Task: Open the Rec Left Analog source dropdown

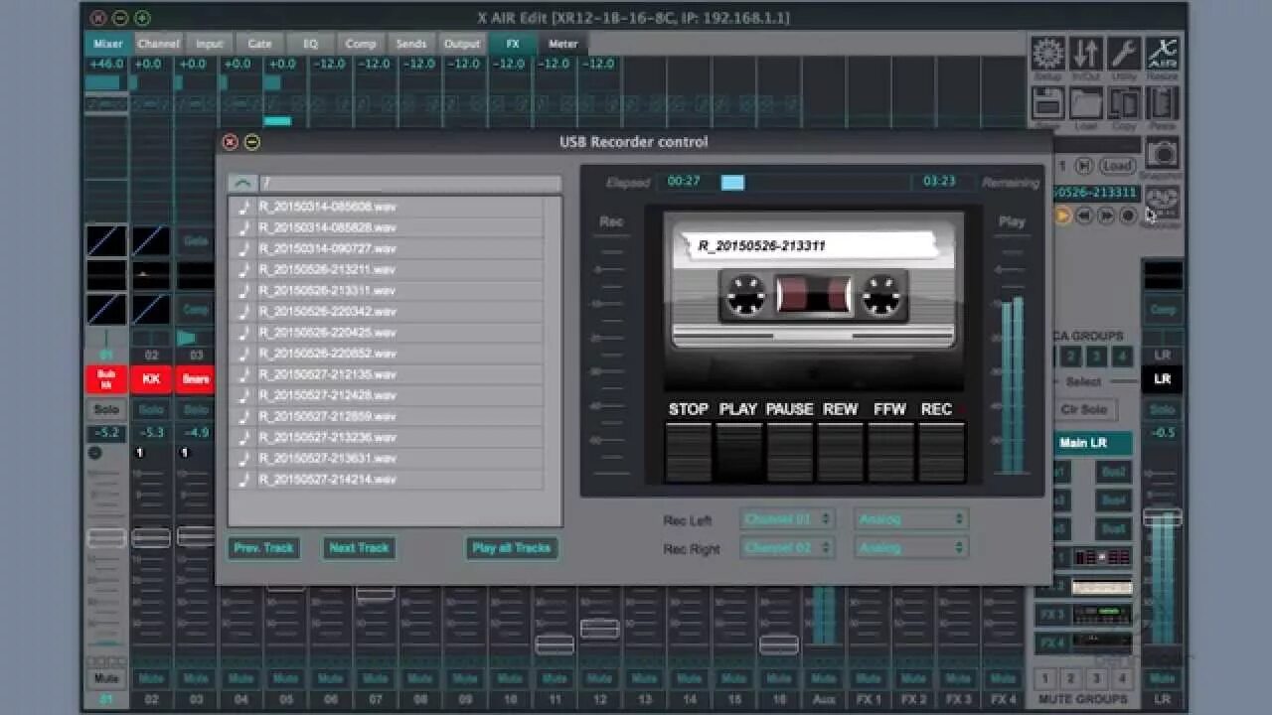Action: point(910,518)
